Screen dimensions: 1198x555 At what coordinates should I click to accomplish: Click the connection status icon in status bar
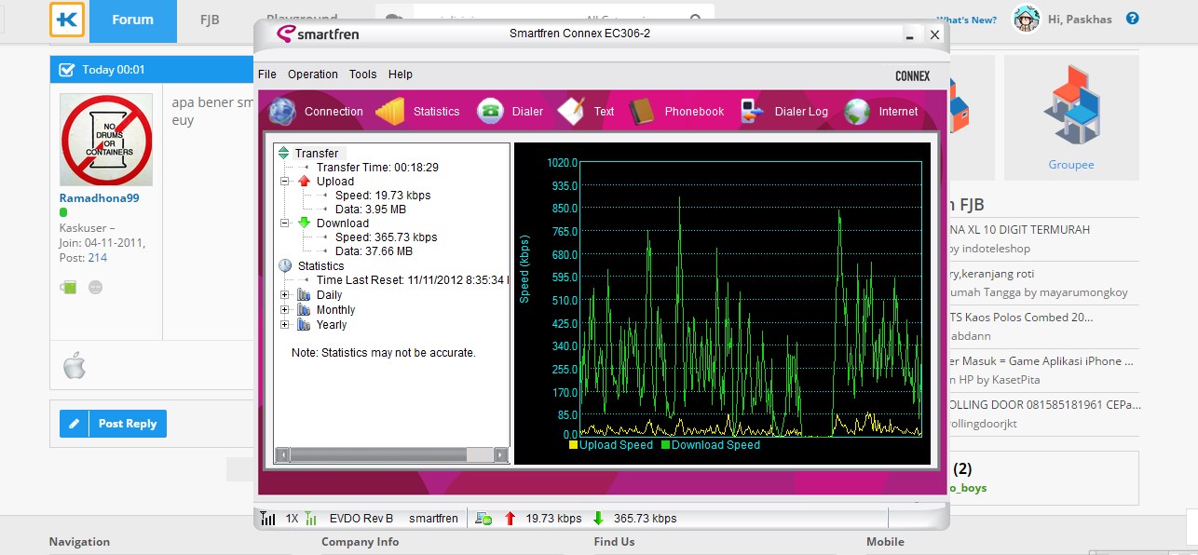[483, 519]
